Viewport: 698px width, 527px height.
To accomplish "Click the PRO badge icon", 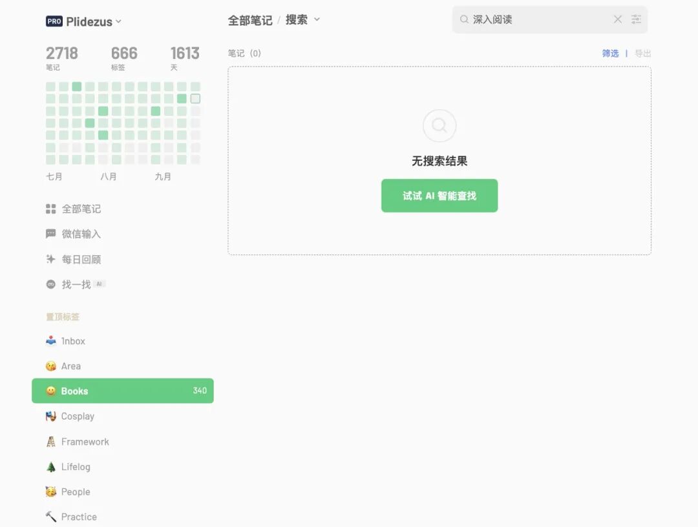I will click(x=54, y=21).
